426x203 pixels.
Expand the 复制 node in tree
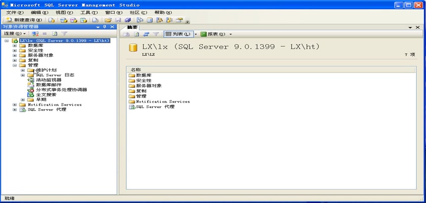15,60
